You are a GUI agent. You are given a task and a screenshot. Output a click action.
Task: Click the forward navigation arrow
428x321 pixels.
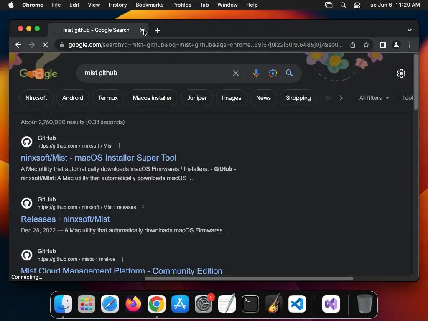pos(32,45)
